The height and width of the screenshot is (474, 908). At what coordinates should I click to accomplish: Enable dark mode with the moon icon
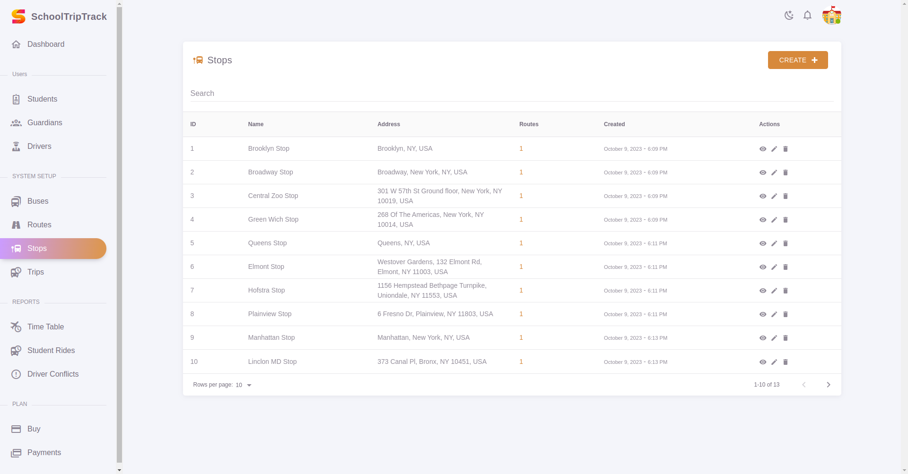tap(789, 15)
